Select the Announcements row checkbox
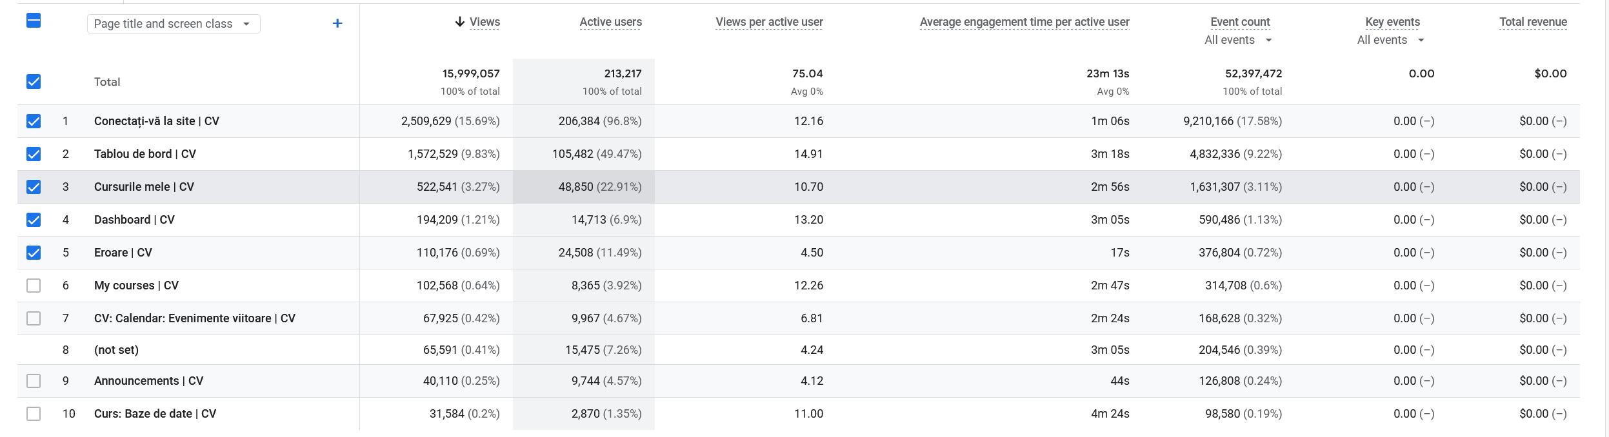Viewport: 1609px width, 437px height. (34, 381)
